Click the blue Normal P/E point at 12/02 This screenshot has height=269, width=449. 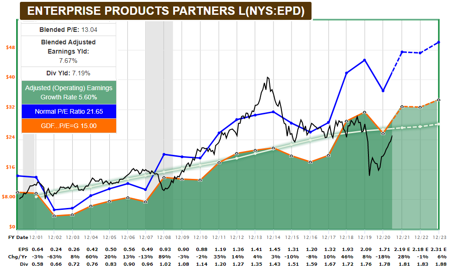tap(54, 210)
